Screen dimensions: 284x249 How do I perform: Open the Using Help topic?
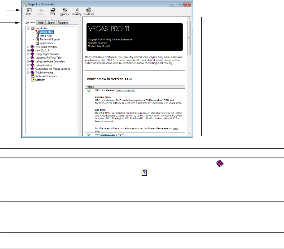point(45,36)
